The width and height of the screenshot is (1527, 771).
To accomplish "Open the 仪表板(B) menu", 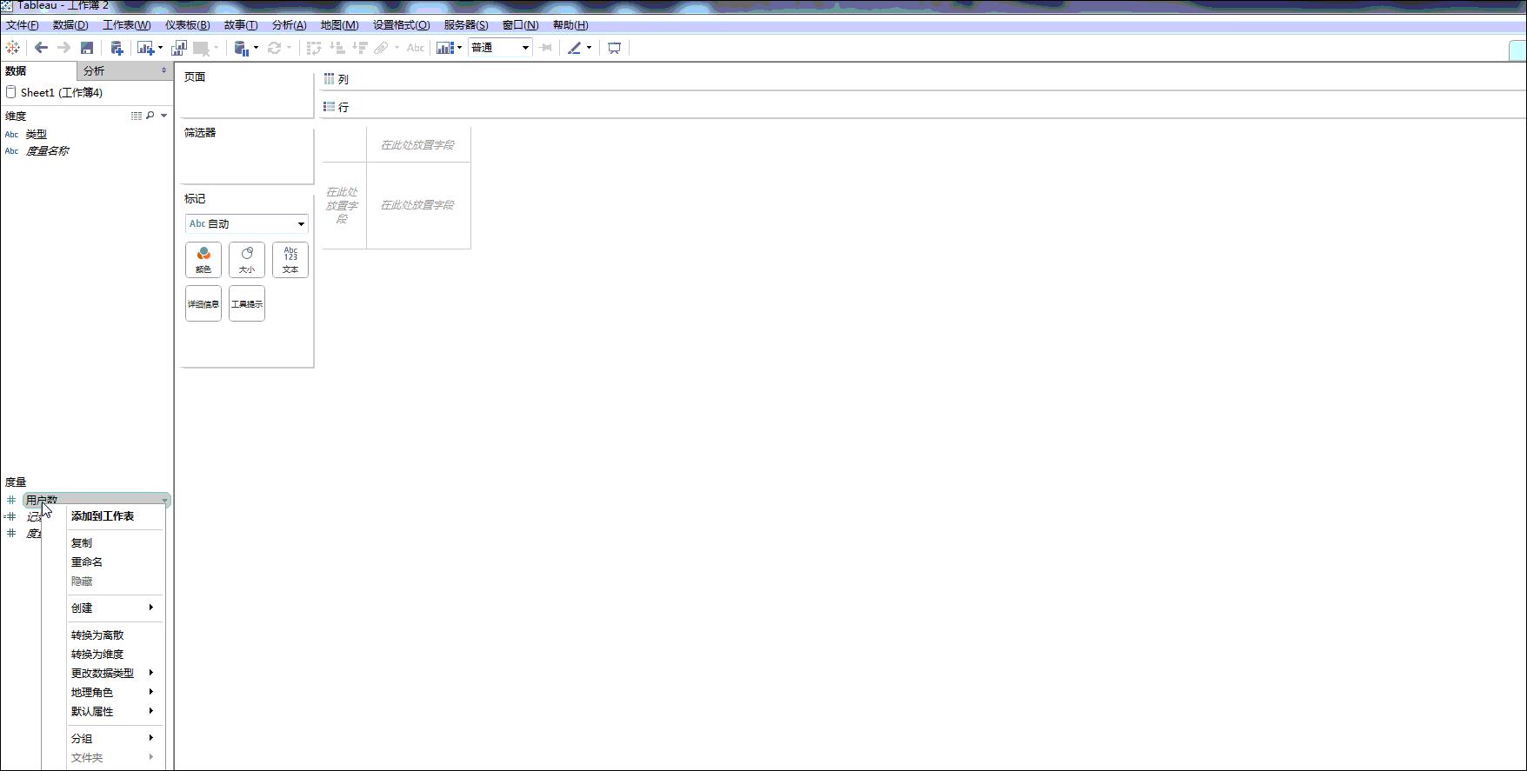I will tap(187, 25).
